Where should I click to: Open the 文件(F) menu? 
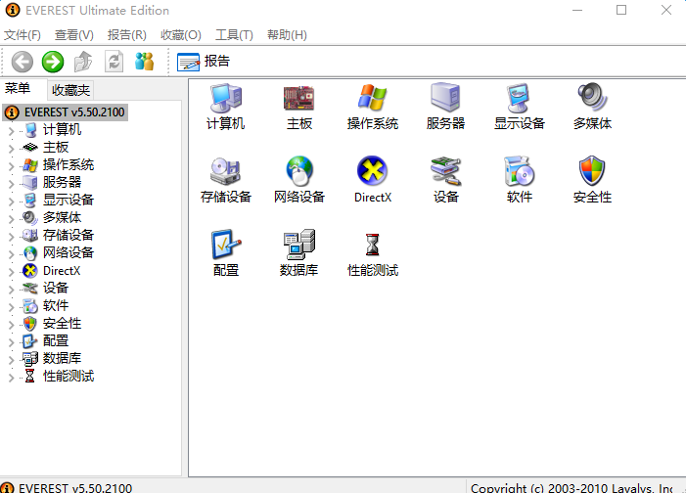coord(24,35)
